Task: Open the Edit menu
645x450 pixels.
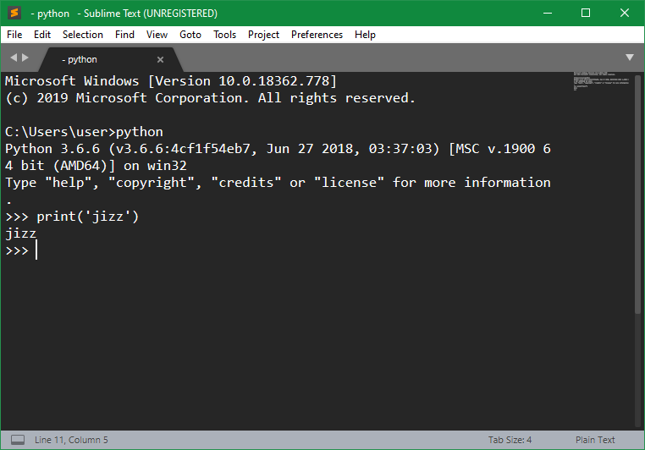Action: pos(42,35)
